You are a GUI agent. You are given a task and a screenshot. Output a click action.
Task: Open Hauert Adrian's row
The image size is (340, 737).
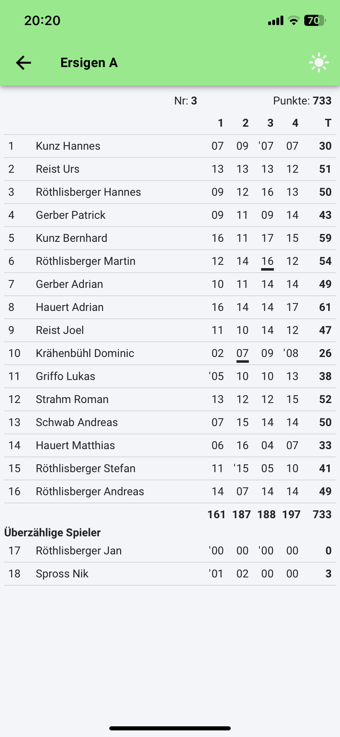170,307
